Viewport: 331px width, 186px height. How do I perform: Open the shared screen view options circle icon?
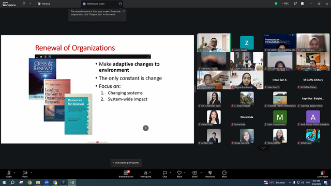(x=120, y=4)
